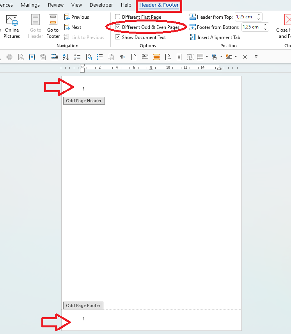This screenshot has height=334, width=291.
Task: Click the text box icon in quick toolbar
Action: pos(32,57)
